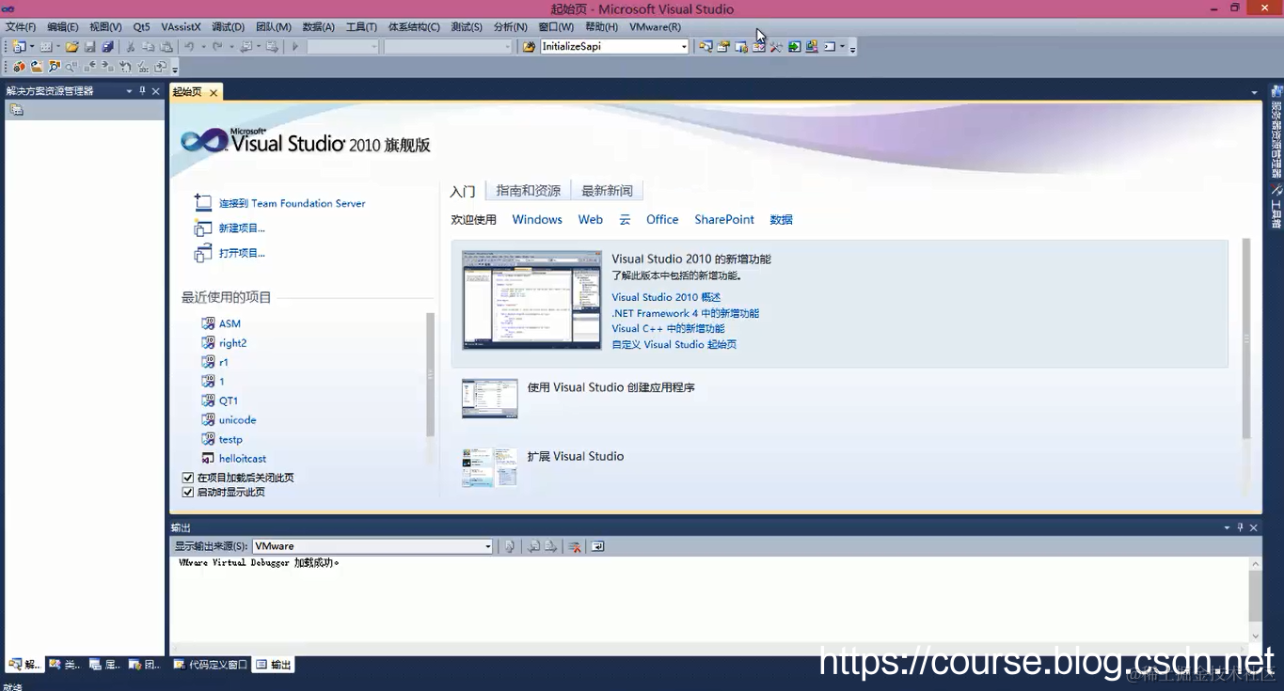Switch to the 指南和资源 tab
This screenshot has height=691, width=1284.
[x=528, y=191]
